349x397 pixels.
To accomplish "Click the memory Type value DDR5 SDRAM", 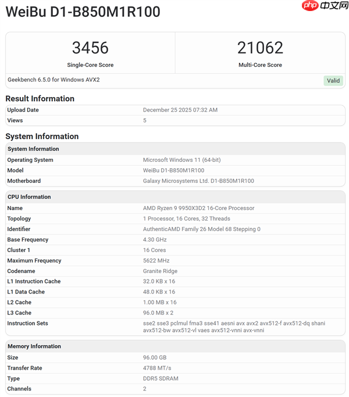I will tap(161, 378).
